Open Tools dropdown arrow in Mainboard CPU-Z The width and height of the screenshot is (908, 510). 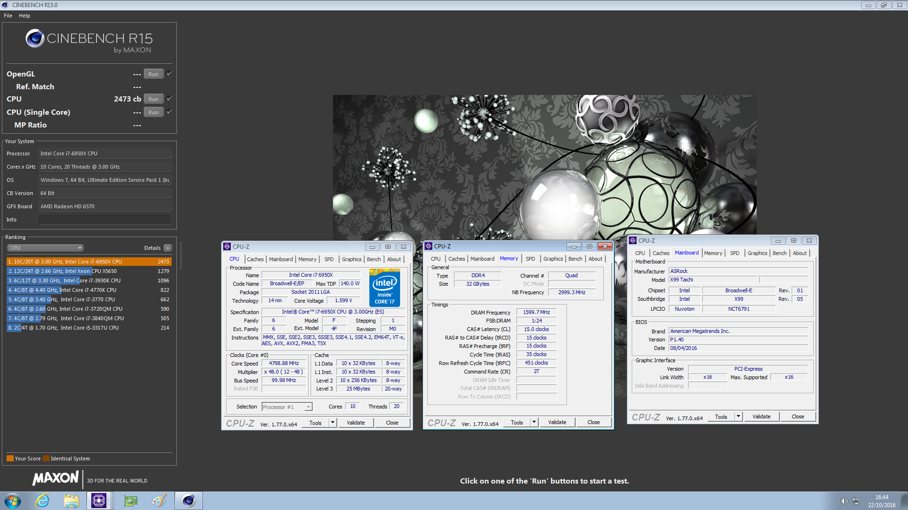[x=738, y=416]
